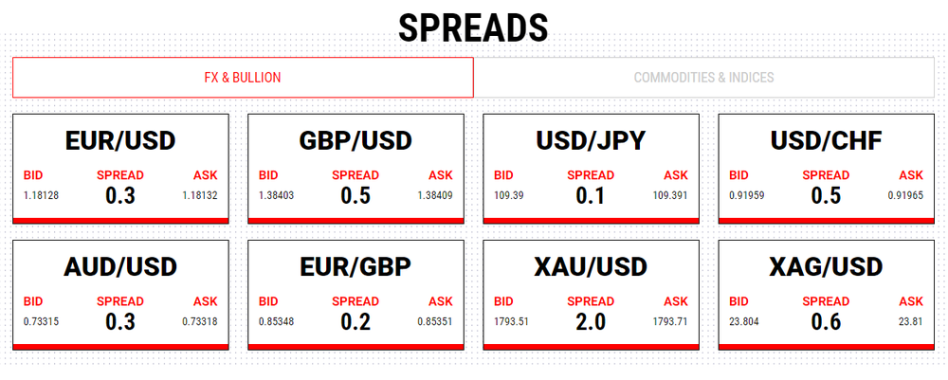Image resolution: width=948 pixels, height=380 pixels.
Task: Select the XAU/USD gold heading
Action: coord(591,266)
